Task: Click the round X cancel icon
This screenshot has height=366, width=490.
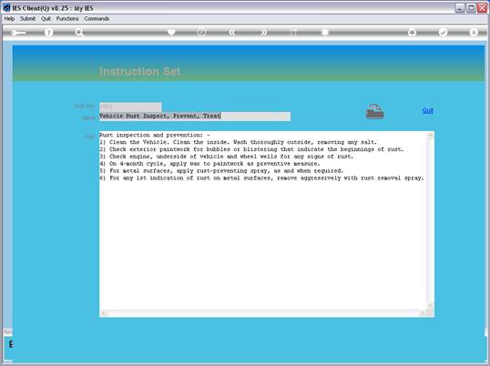Action: click(474, 32)
